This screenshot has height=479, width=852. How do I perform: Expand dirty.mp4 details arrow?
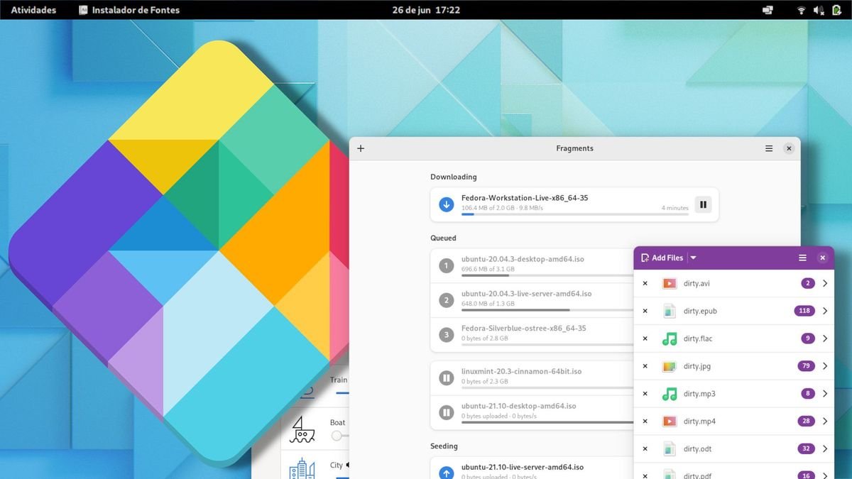point(825,422)
